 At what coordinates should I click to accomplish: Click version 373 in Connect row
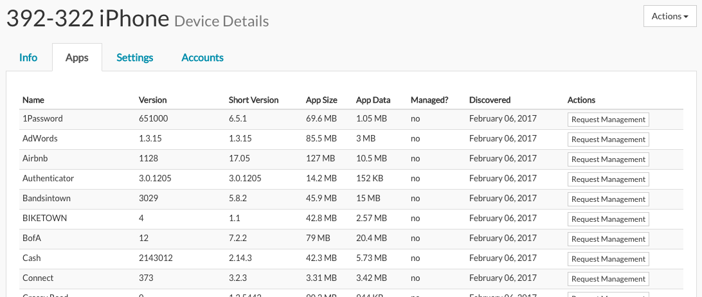146,278
